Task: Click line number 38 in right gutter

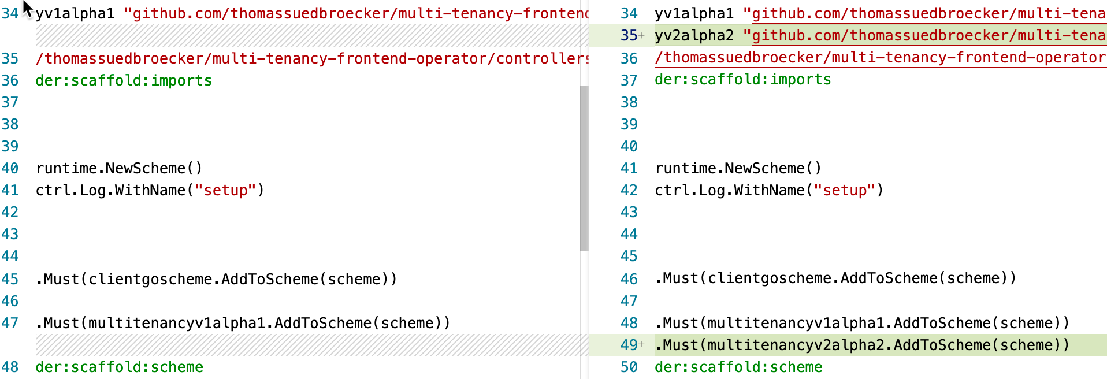Action: pyautogui.click(x=629, y=102)
